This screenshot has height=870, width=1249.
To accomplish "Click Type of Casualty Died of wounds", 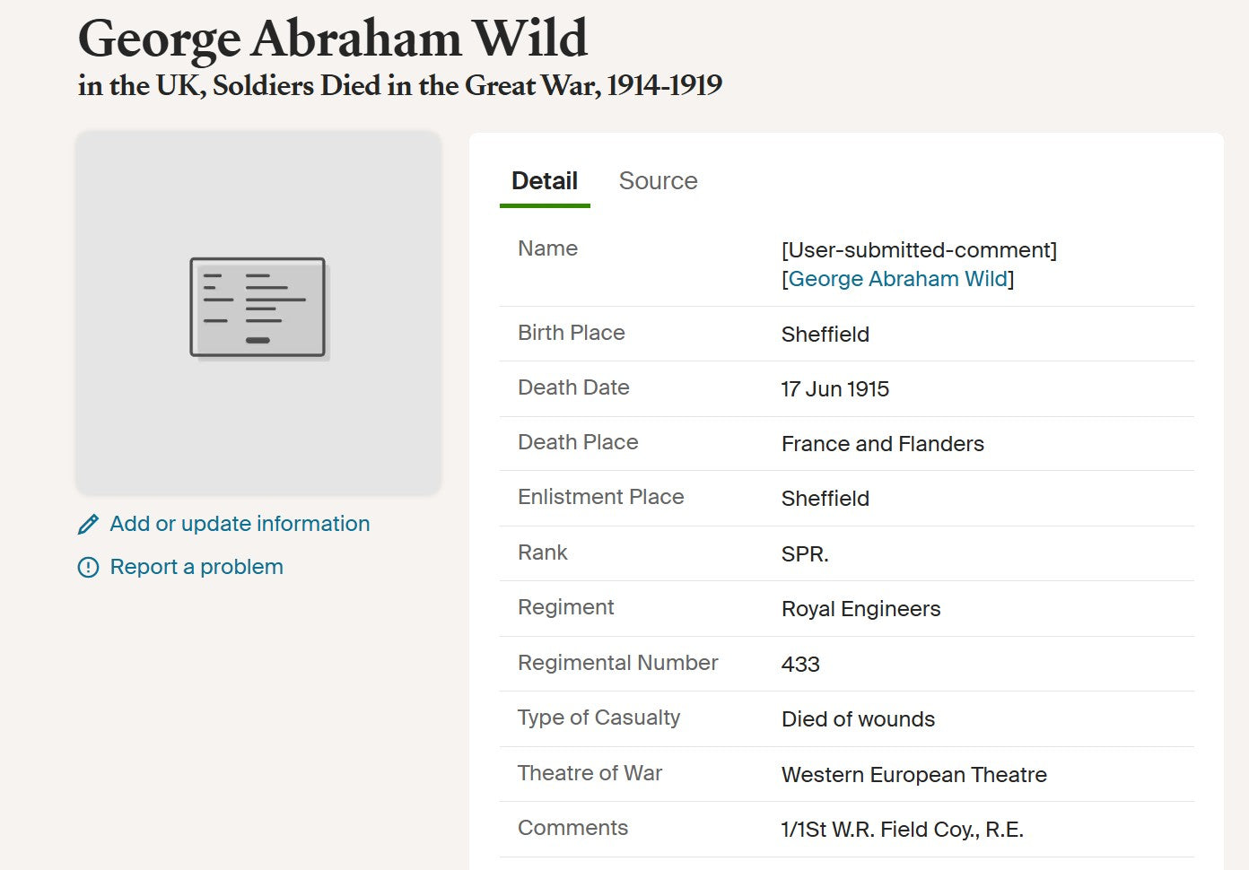I will click(859, 719).
